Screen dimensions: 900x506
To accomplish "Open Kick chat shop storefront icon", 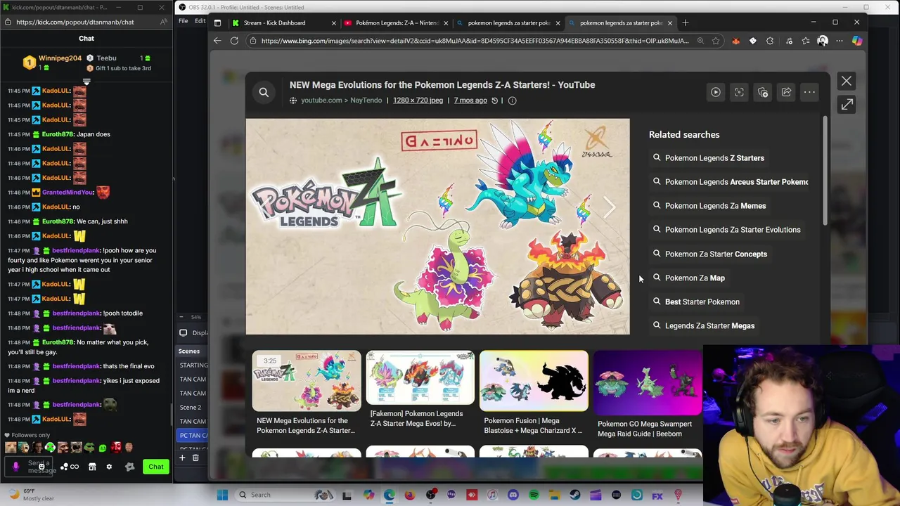I will (x=92, y=467).
